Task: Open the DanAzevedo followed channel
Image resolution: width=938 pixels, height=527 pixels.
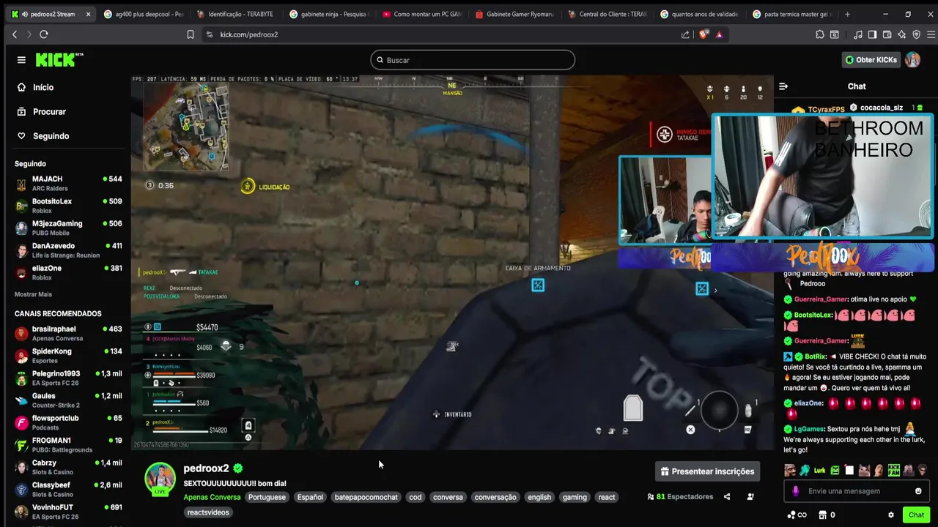Action: (x=68, y=250)
